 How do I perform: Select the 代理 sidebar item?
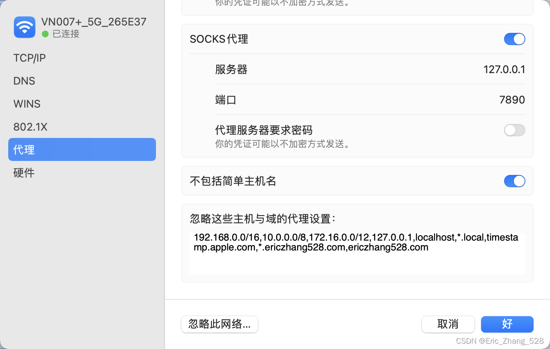tap(82, 149)
